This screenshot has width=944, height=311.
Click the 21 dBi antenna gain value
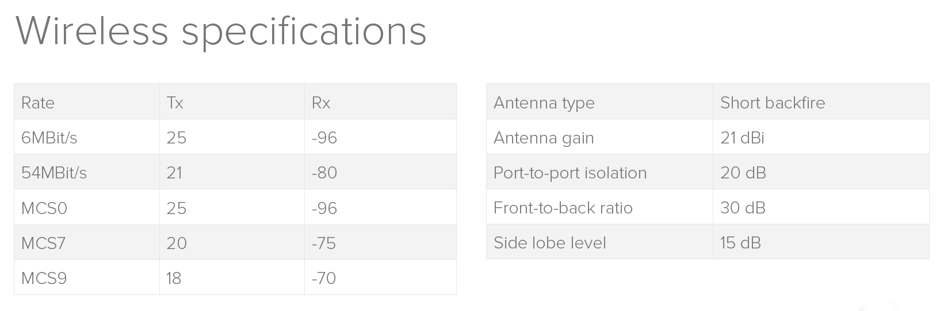(x=742, y=138)
